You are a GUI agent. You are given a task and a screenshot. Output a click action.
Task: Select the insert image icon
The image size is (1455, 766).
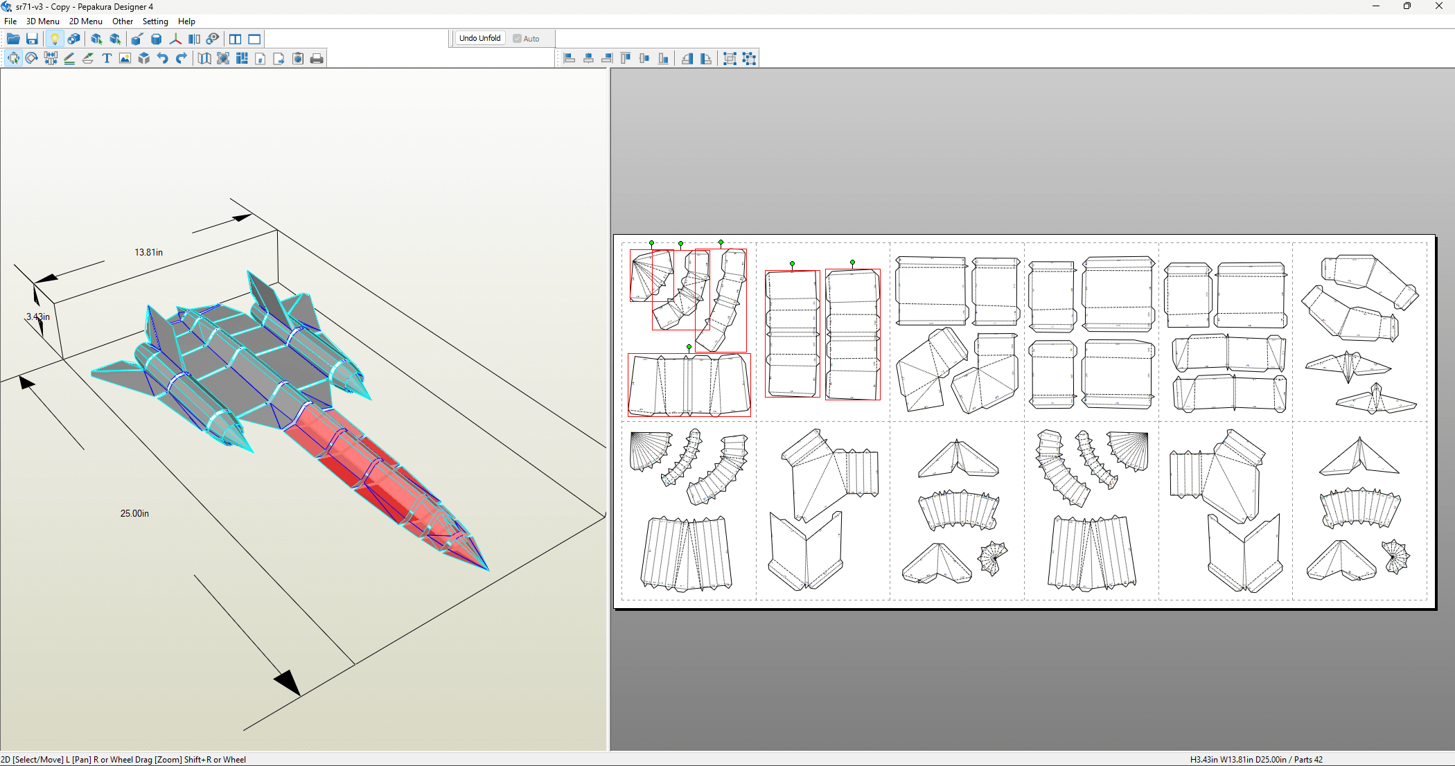click(x=125, y=58)
